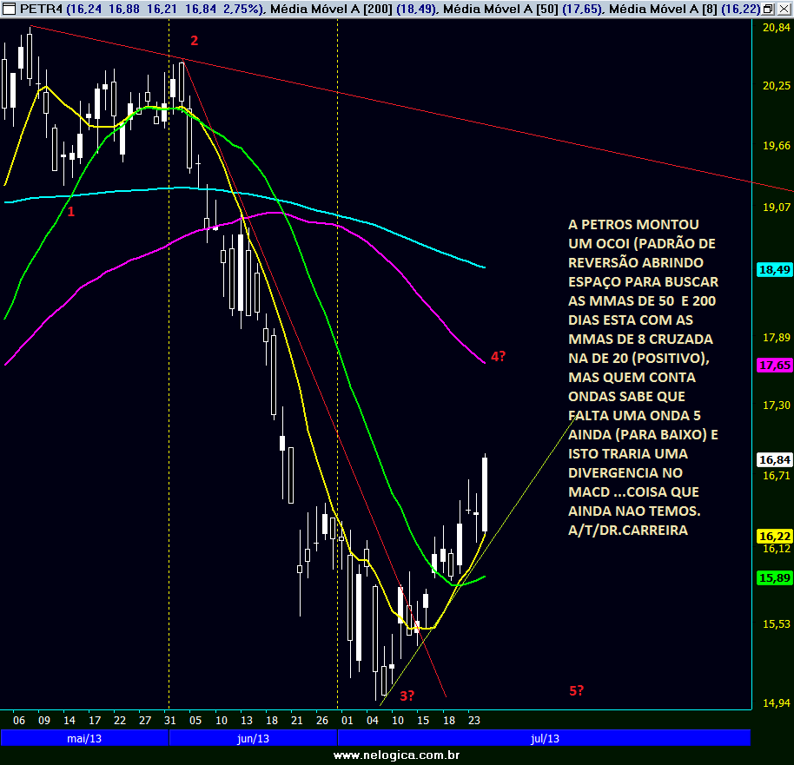This screenshot has height=765, width=794.
Task: Click the 17,30 price axis label
Action: [777, 405]
